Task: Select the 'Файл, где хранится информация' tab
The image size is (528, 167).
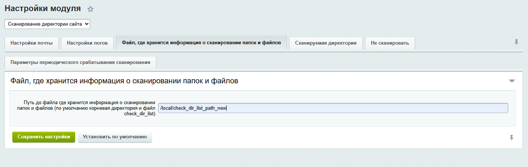Action: coord(201,42)
